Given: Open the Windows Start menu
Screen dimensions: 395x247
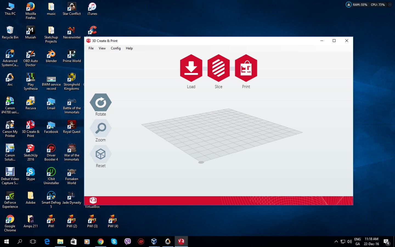Looking at the screenshot, I should point(7,242).
